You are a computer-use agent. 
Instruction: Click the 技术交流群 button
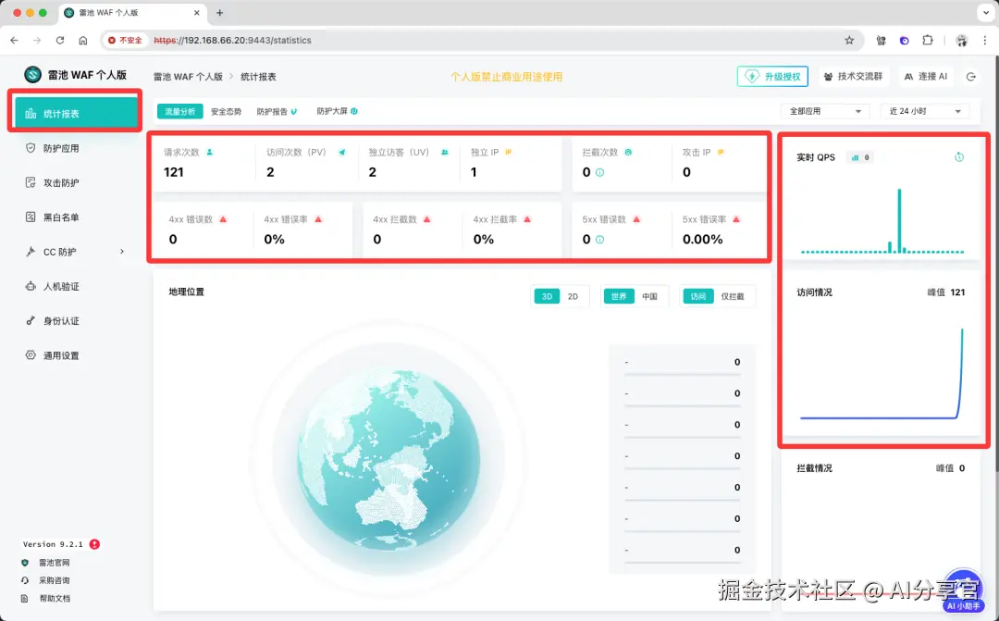[x=853, y=77]
